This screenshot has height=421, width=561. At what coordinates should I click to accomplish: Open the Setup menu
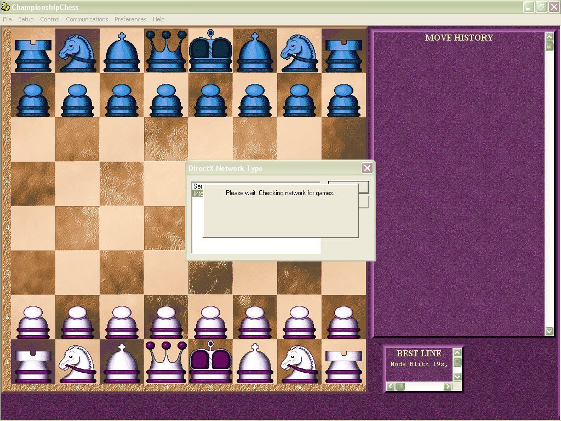[x=25, y=19]
